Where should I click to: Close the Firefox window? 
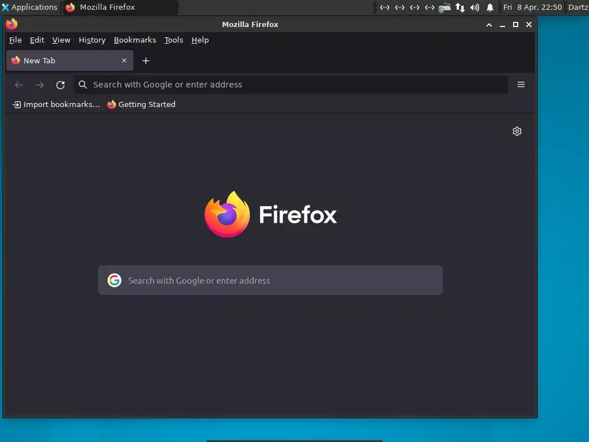coord(529,24)
